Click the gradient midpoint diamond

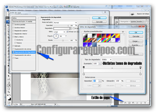(x=112, y=68)
